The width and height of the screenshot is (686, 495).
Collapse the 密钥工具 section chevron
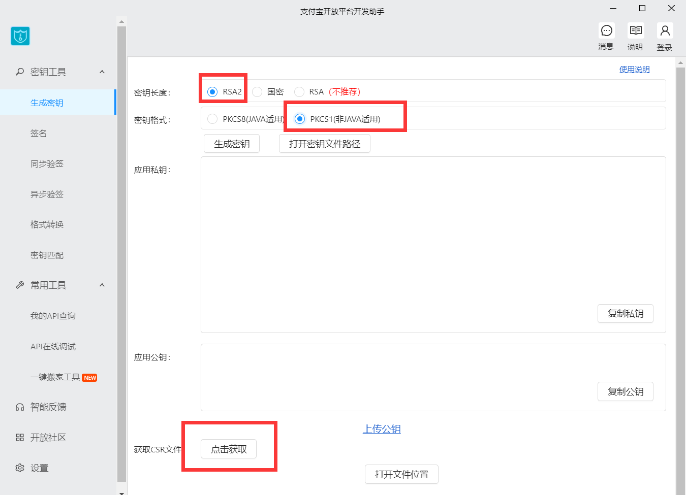click(x=102, y=72)
